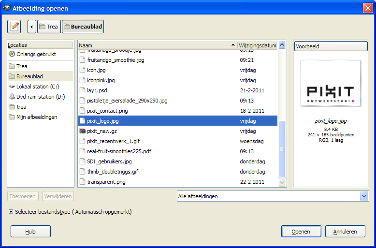
Task: Select lay1.psd file
Action: tap(178, 90)
